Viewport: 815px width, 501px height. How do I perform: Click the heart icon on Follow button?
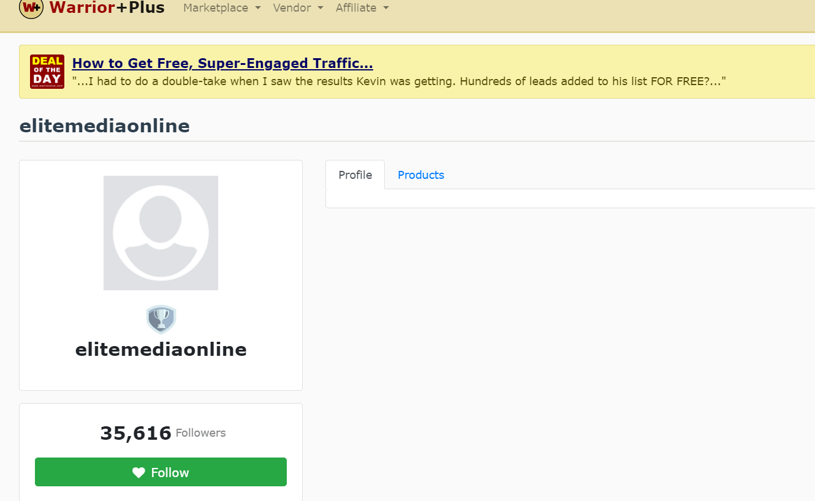click(x=138, y=473)
